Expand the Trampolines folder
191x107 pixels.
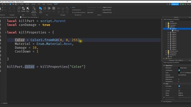tap(166, 53)
